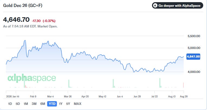Show the 5Y price history
The width and height of the screenshot is (207, 110).
click(x=68, y=104)
